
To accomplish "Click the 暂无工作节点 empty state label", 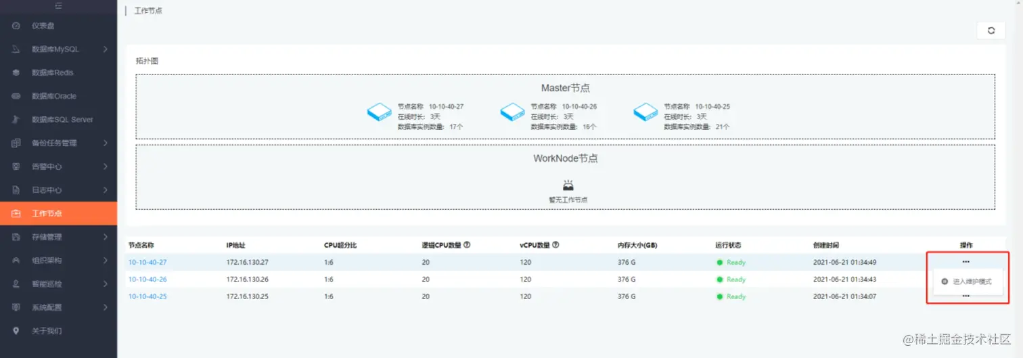I will click(568, 200).
